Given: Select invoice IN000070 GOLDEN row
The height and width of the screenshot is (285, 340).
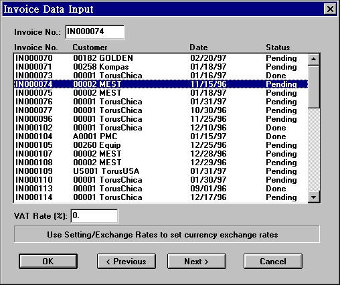Looking at the screenshot, I should click(161, 58).
